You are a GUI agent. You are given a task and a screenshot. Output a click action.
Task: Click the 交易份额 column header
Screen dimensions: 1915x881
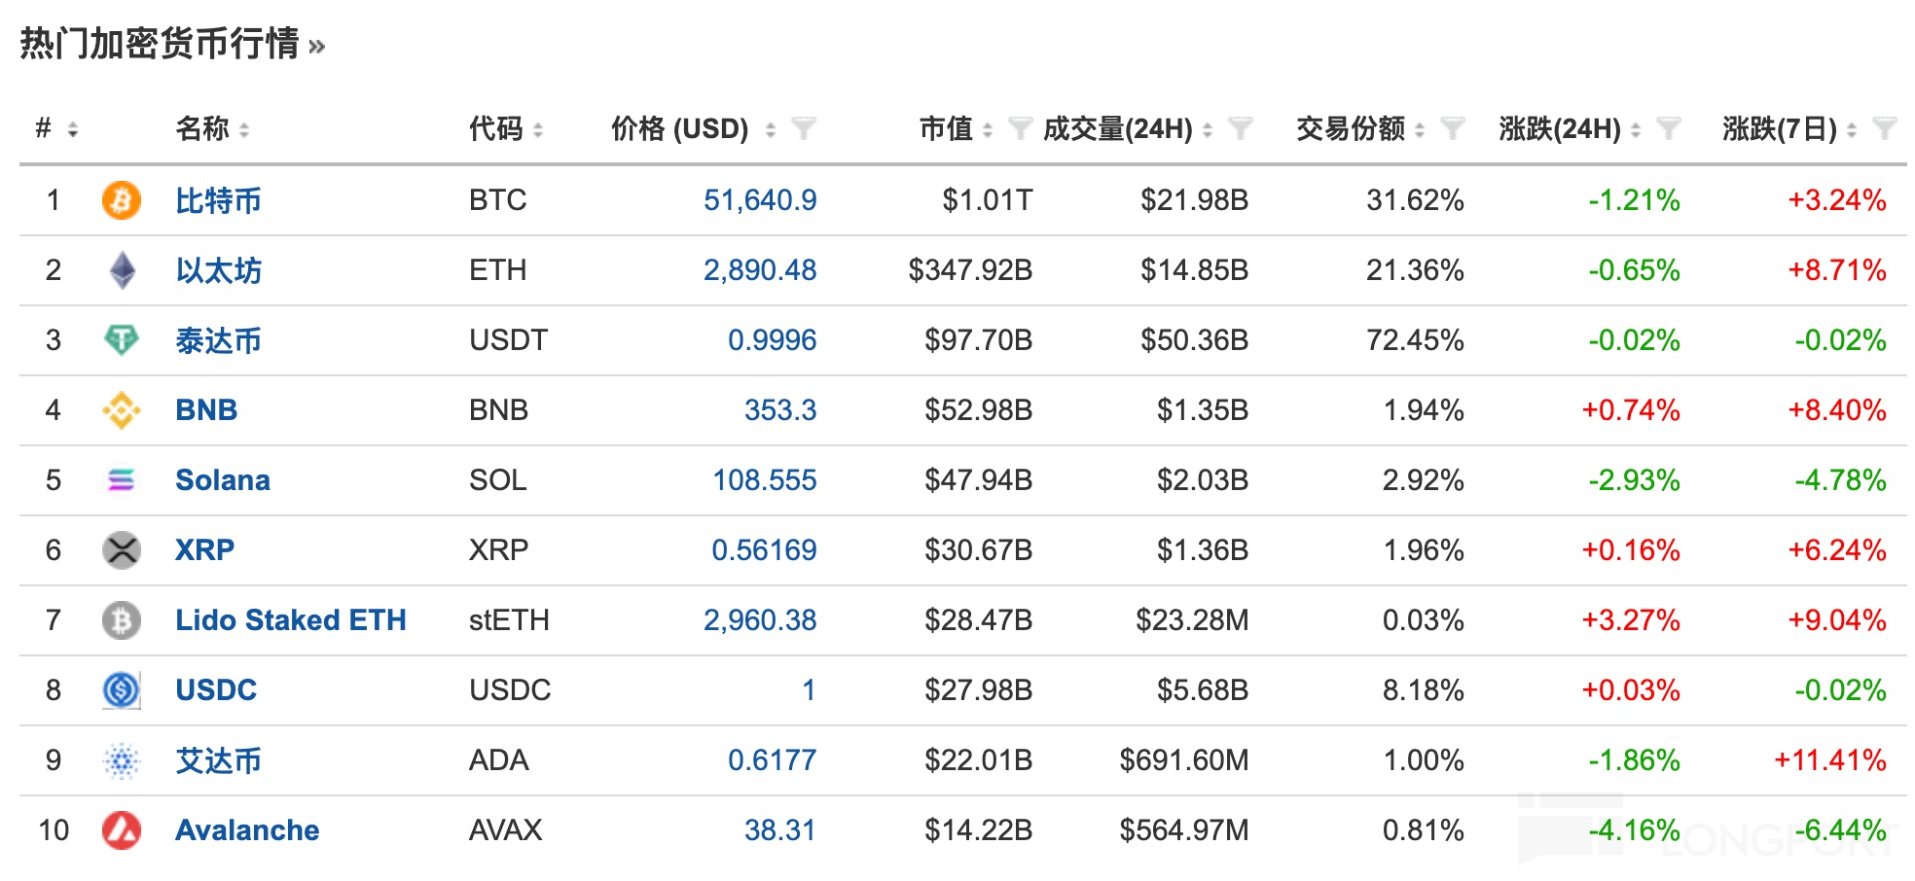pyautogui.click(x=1350, y=128)
